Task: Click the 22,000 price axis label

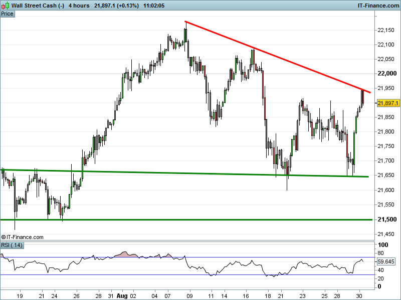Action: 387,73
